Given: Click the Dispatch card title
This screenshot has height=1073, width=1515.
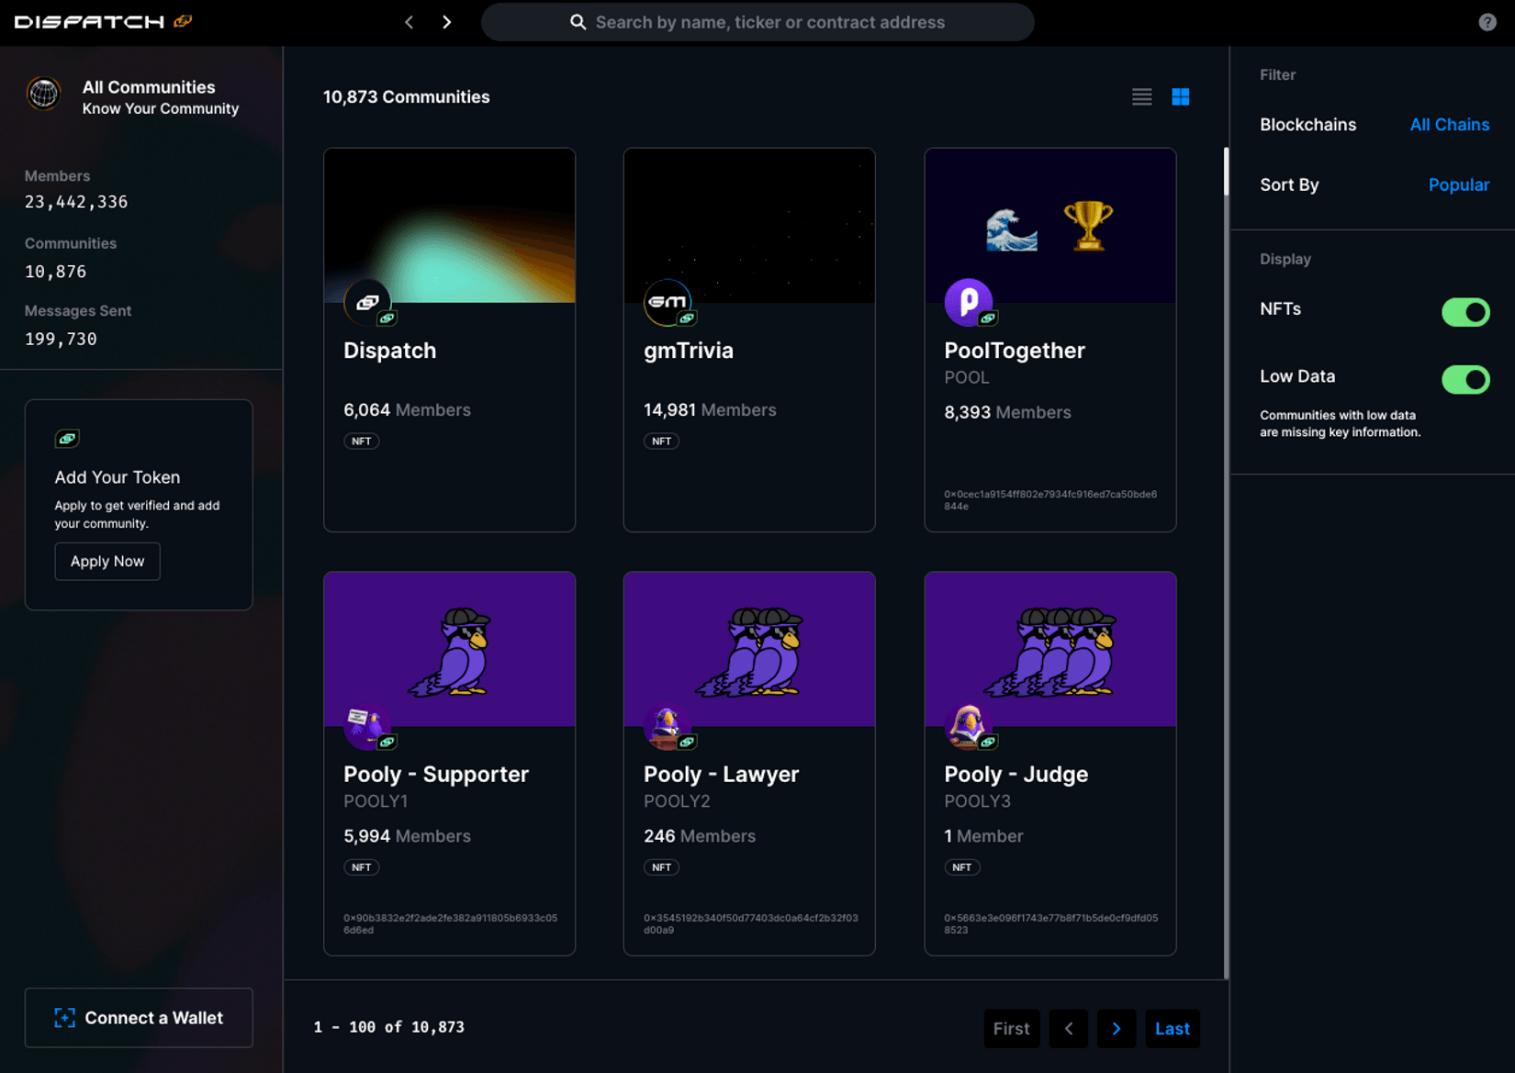Looking at the screenshot, I should [389, 351].
